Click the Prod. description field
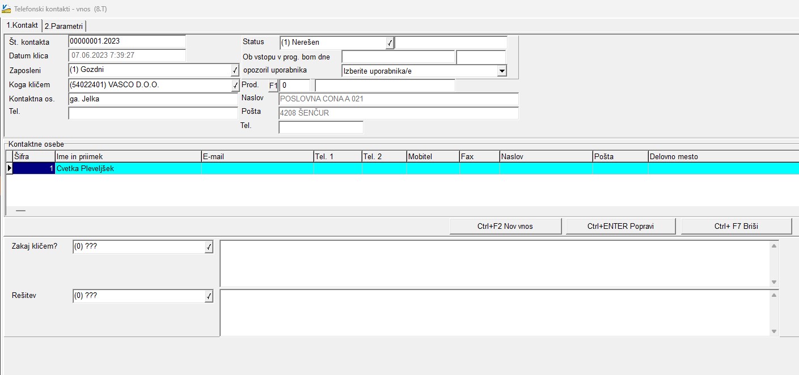The width and height of the screenshot is (799, 375). 385,86
